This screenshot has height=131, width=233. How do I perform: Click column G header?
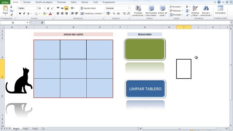(145, 27)
